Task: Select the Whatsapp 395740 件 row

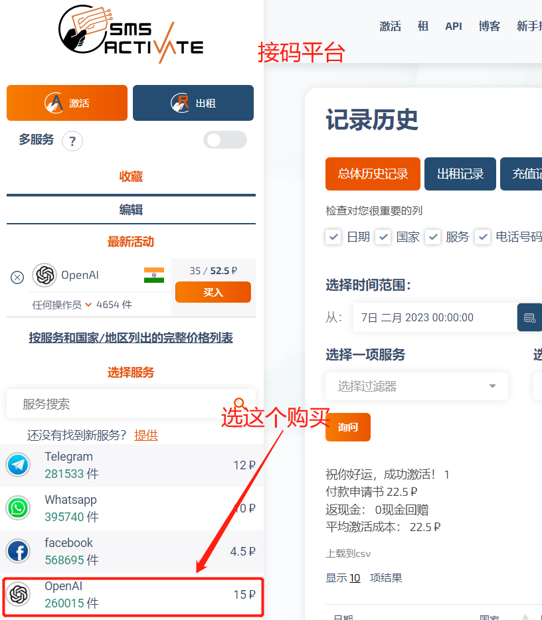Action: [x=132, y=508]
